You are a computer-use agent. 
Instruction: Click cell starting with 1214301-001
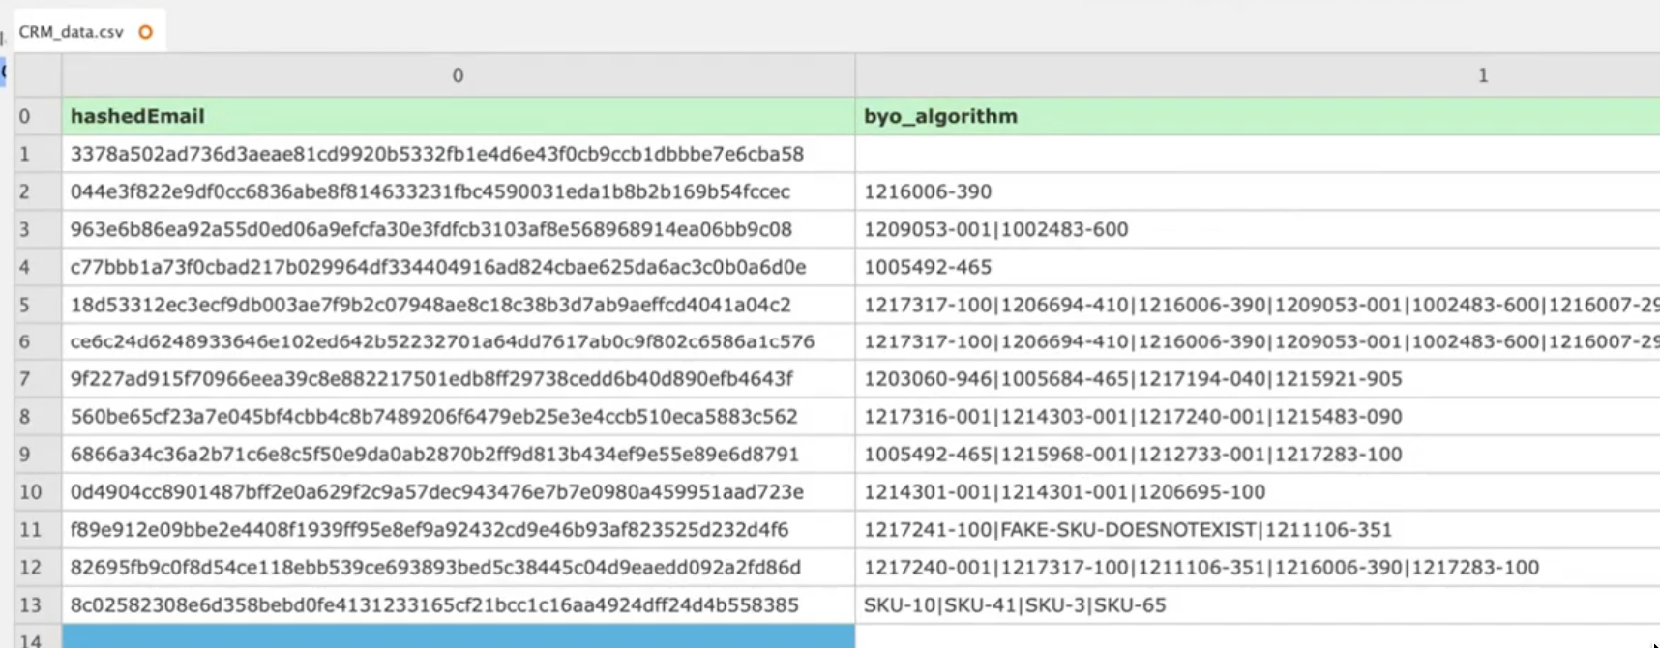tap(1258, 492)
